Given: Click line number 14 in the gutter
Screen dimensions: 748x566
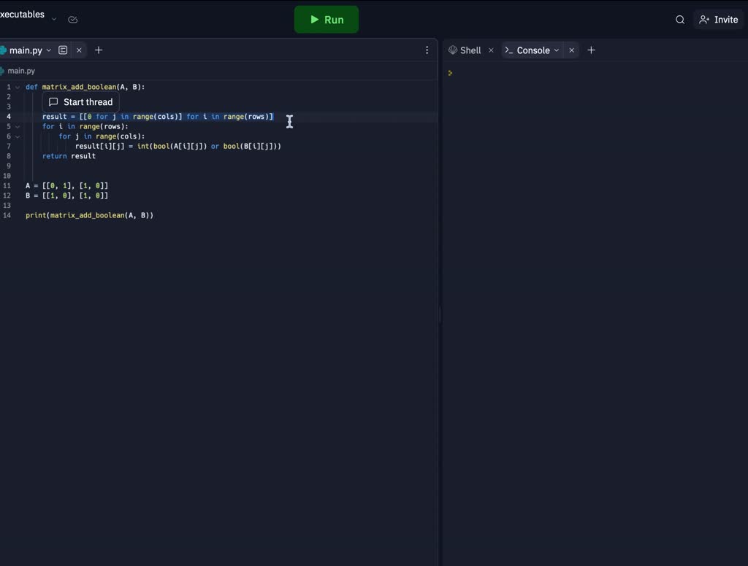Looking at the screenshot, I should pos(7,215).
